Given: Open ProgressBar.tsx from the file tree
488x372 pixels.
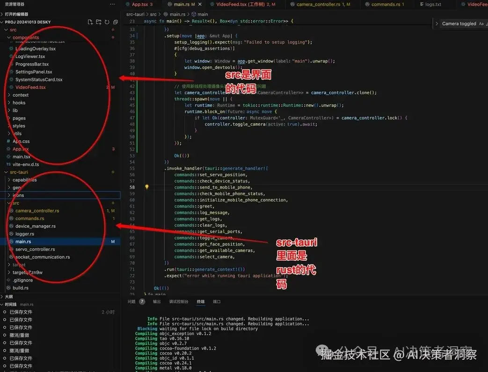Looking at the screenshot, I should 32,64.
